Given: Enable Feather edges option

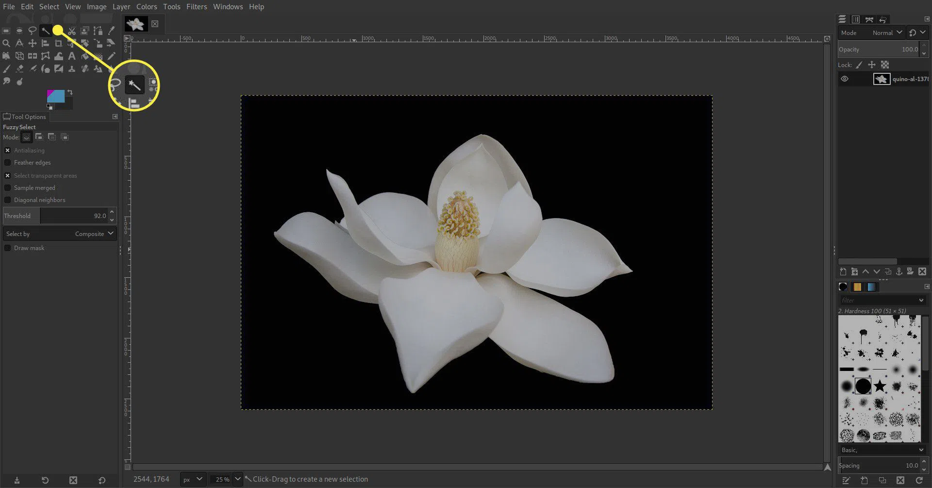Looking at the screenshot, I should pyautogui.click(x=8, y=163).
